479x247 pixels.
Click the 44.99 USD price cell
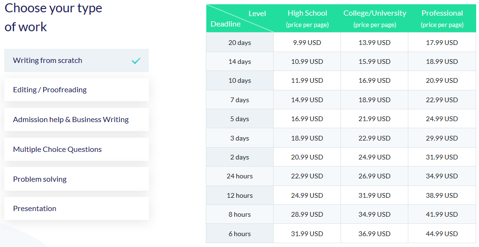click(x=442, y=234)
